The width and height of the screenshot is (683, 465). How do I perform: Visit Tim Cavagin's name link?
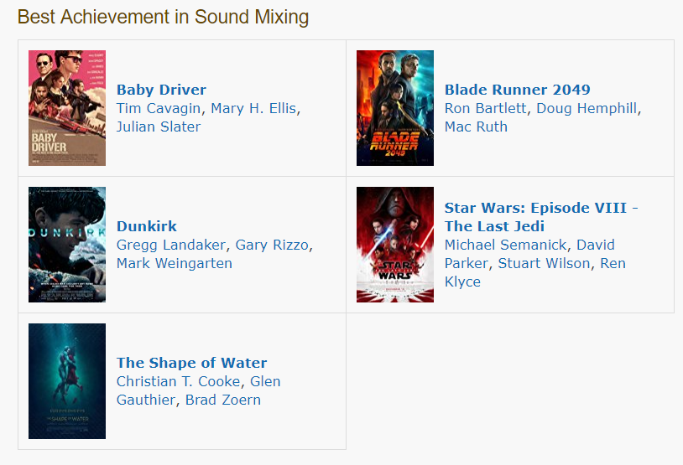(x=159, y=108)
